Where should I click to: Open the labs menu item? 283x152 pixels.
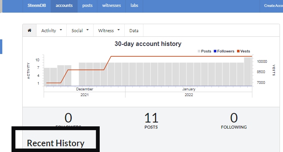tap(134, 5)
